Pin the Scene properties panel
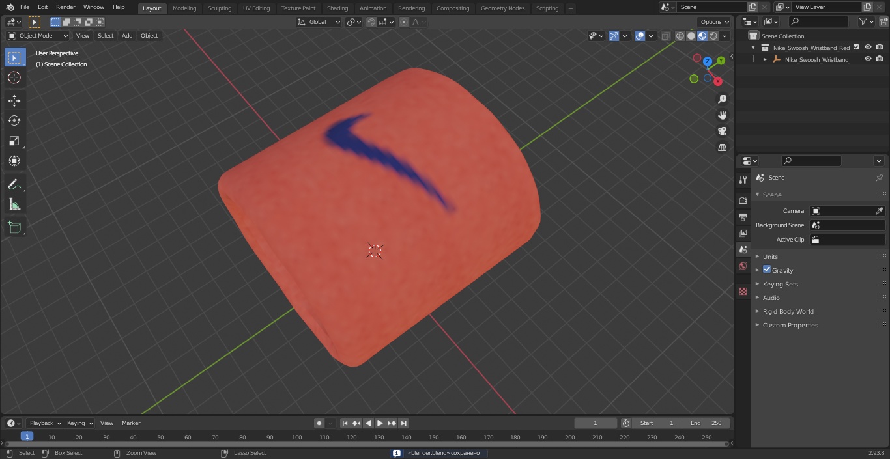Image resolution: width=890 pixels, height=459 pixels. [x=879, y=178]
